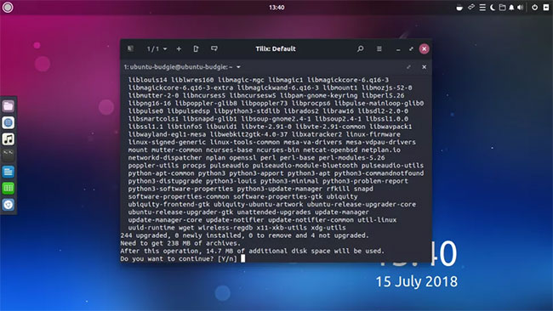
Task: Click 'ubuntu-release-upgrader-gtk' package name
Action: point(180,212)
